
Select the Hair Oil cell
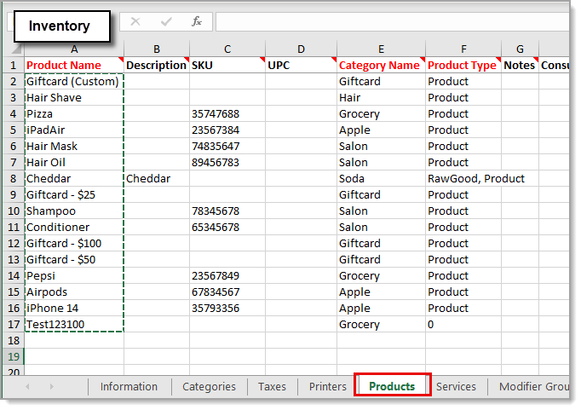tap(74, 162)
